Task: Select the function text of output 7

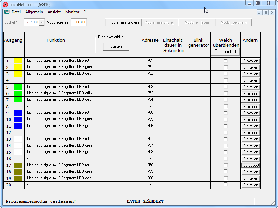Action: coord(59,99)
